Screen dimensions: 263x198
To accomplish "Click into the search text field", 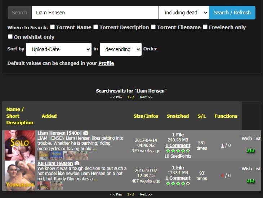I will tap(95, 13).
